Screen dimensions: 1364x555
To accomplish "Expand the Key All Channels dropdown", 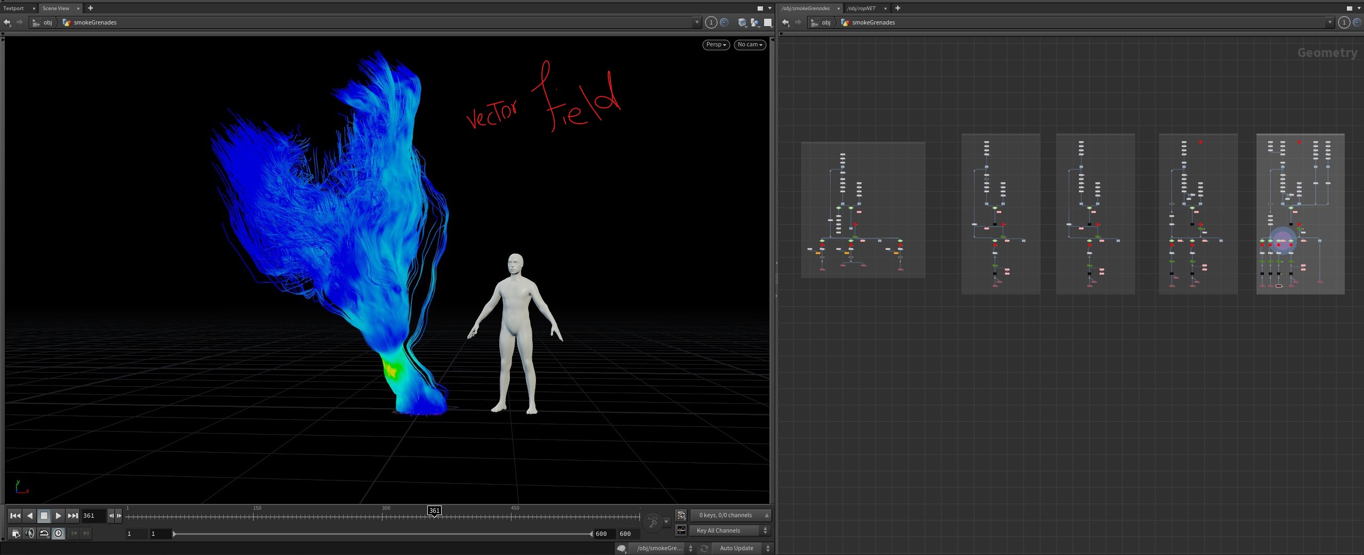I will [x=730, y=530].
